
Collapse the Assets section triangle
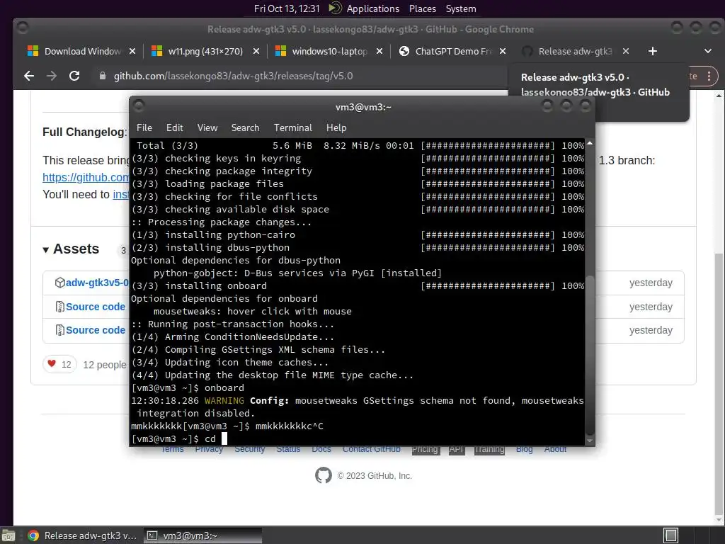46,250
